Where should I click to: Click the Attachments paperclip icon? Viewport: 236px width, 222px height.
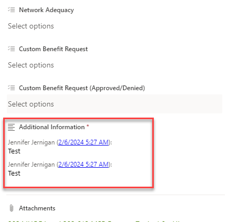[12, 208]
